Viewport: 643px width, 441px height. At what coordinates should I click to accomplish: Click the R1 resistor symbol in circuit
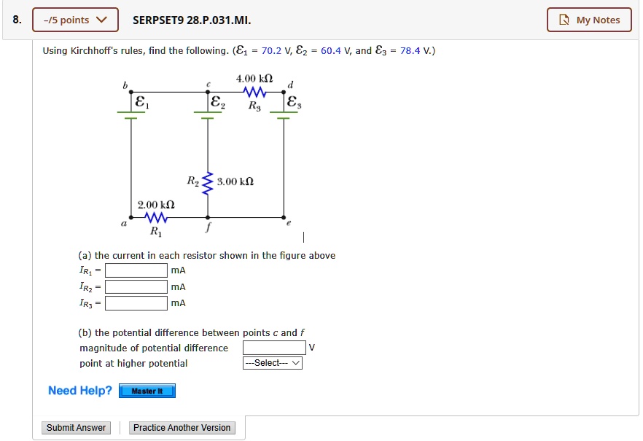click(156, 217)
